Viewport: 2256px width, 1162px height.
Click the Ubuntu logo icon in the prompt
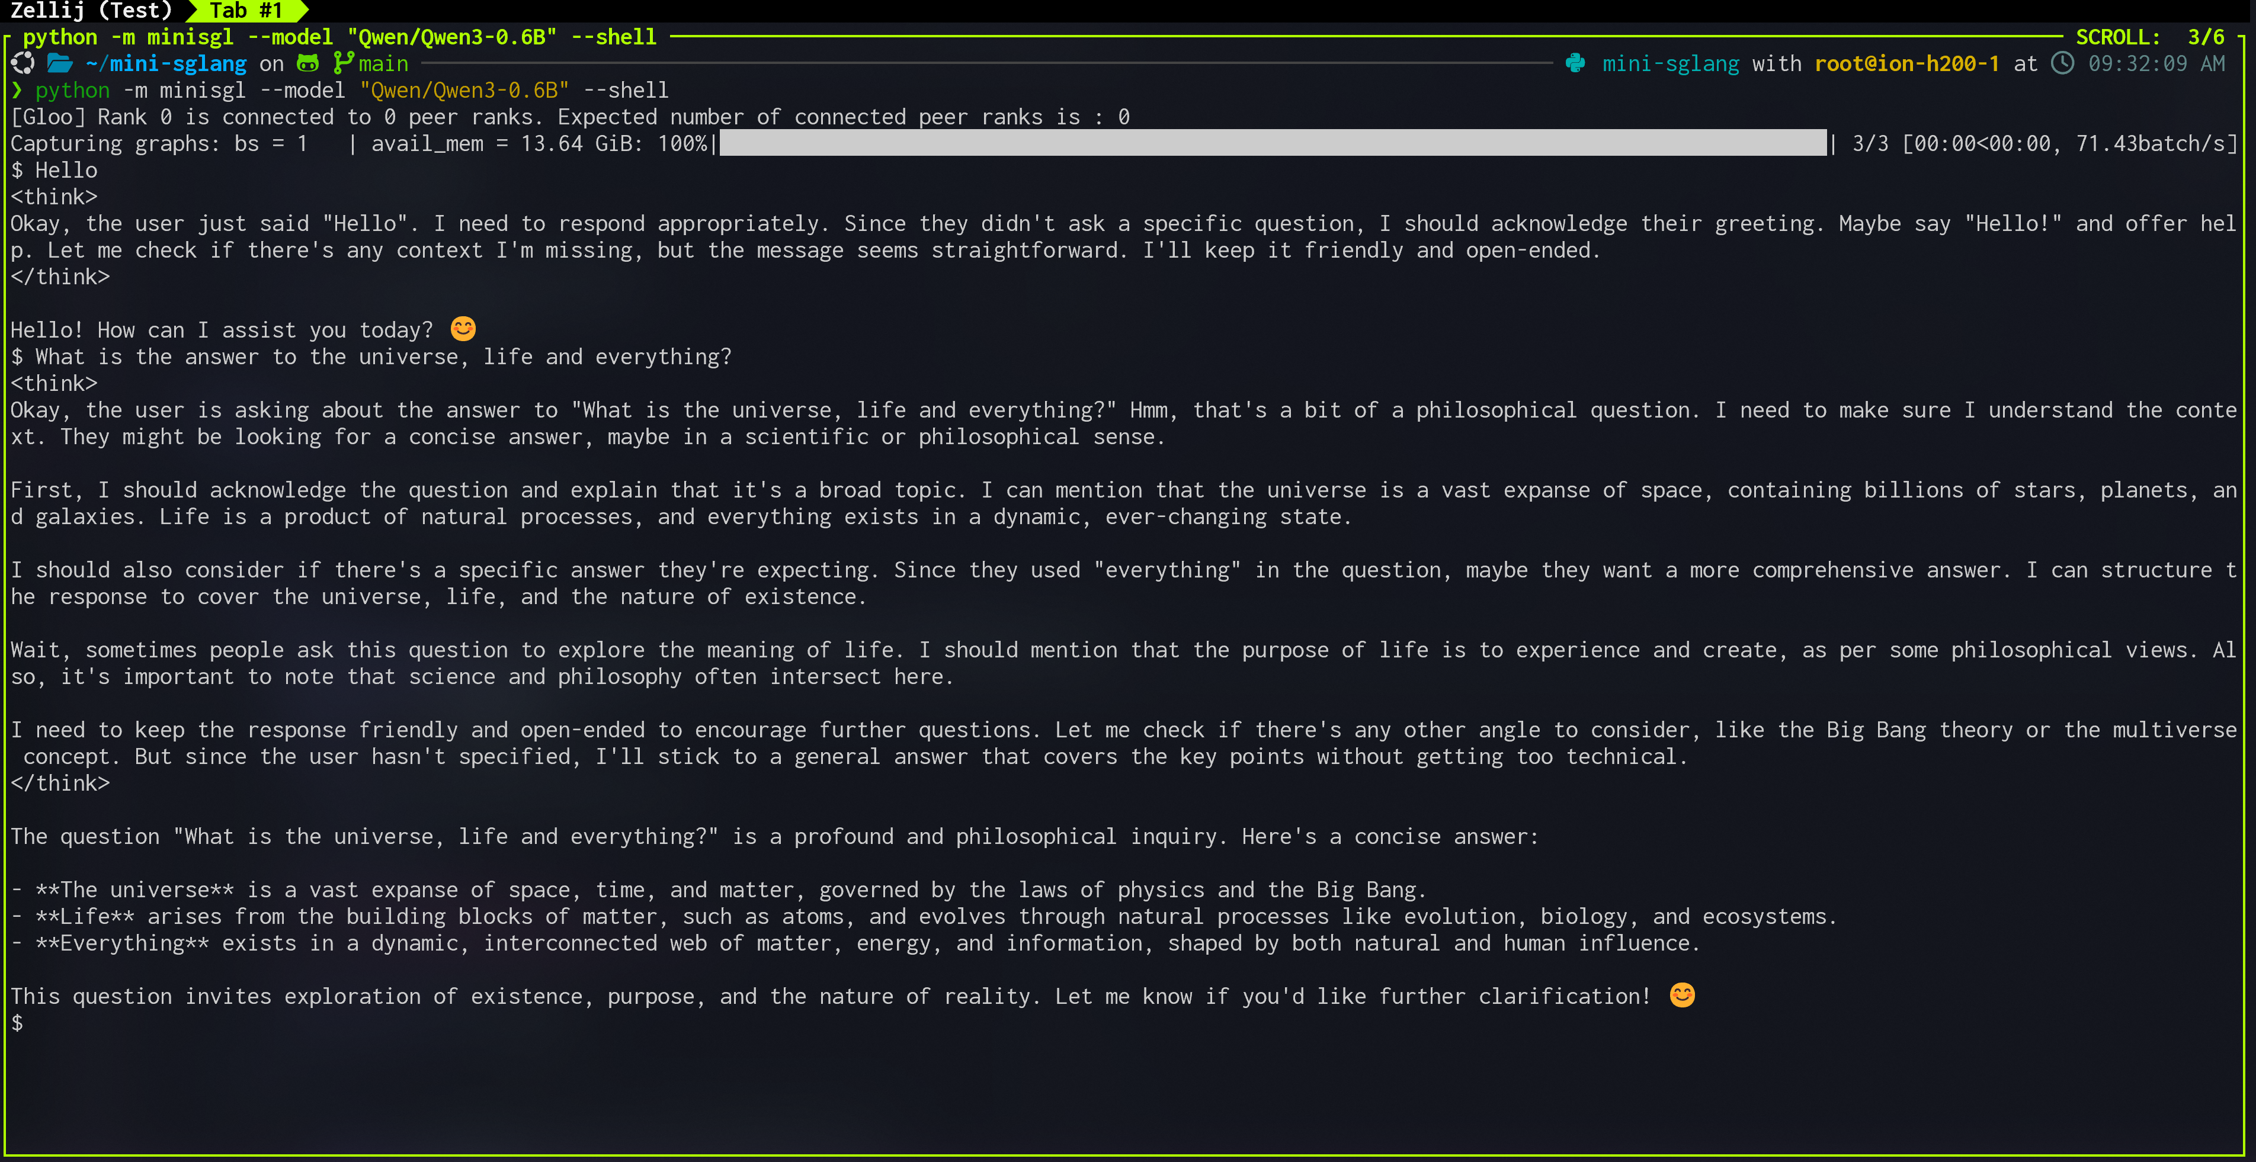tap(22, 63)
